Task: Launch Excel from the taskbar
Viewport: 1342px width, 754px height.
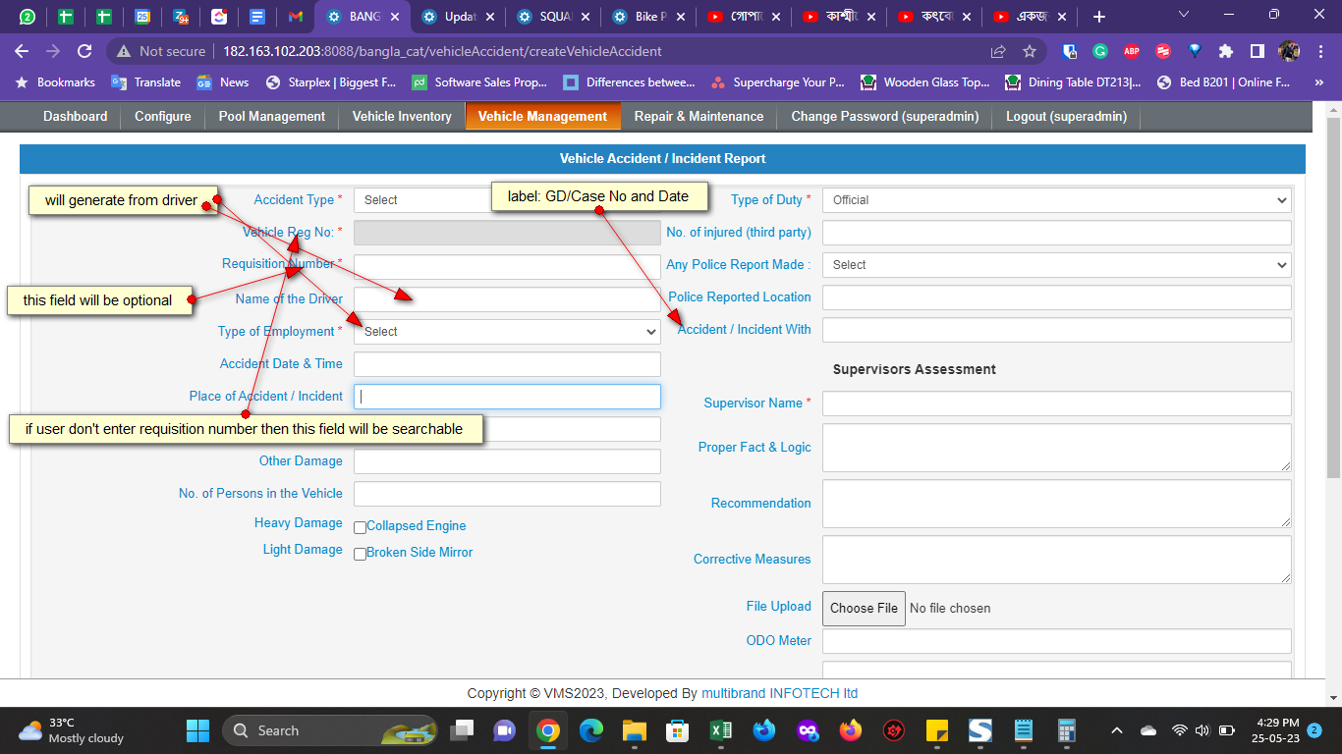Action: (721, 730)
